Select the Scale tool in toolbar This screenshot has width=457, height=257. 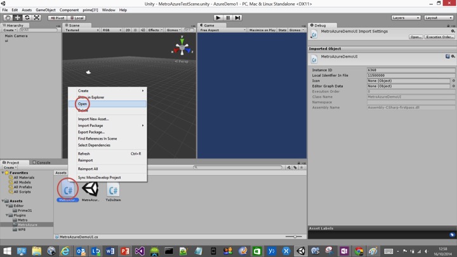click(x=37, y=18)
